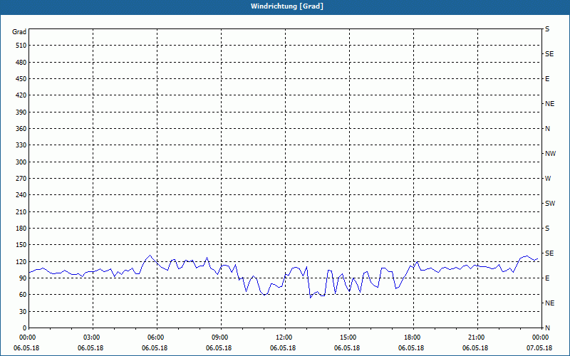The width and height of the screenshot is (570, 356).
Task: Click the 420 y-axis value
Action: pos(21,95)
